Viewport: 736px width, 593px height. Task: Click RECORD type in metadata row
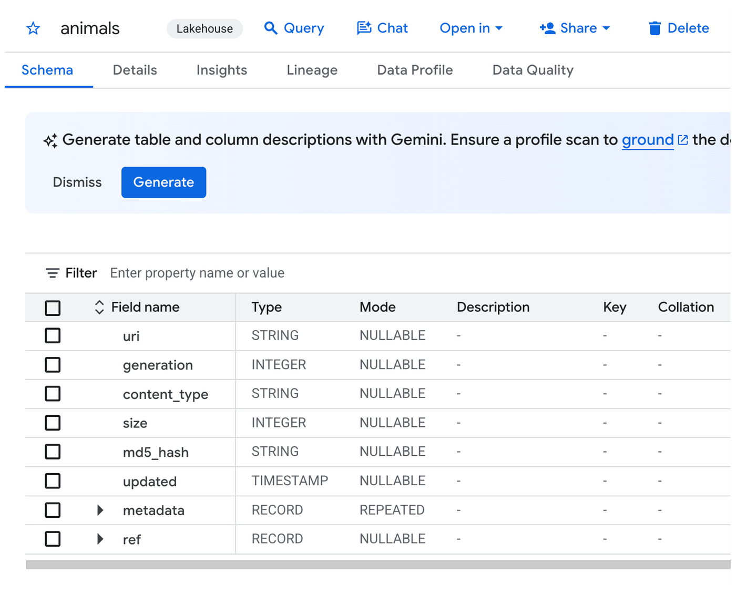click(277, 510)
